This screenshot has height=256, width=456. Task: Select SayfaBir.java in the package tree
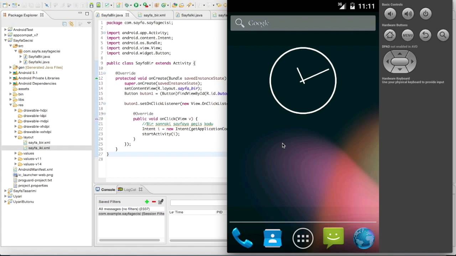click(39, 57)
